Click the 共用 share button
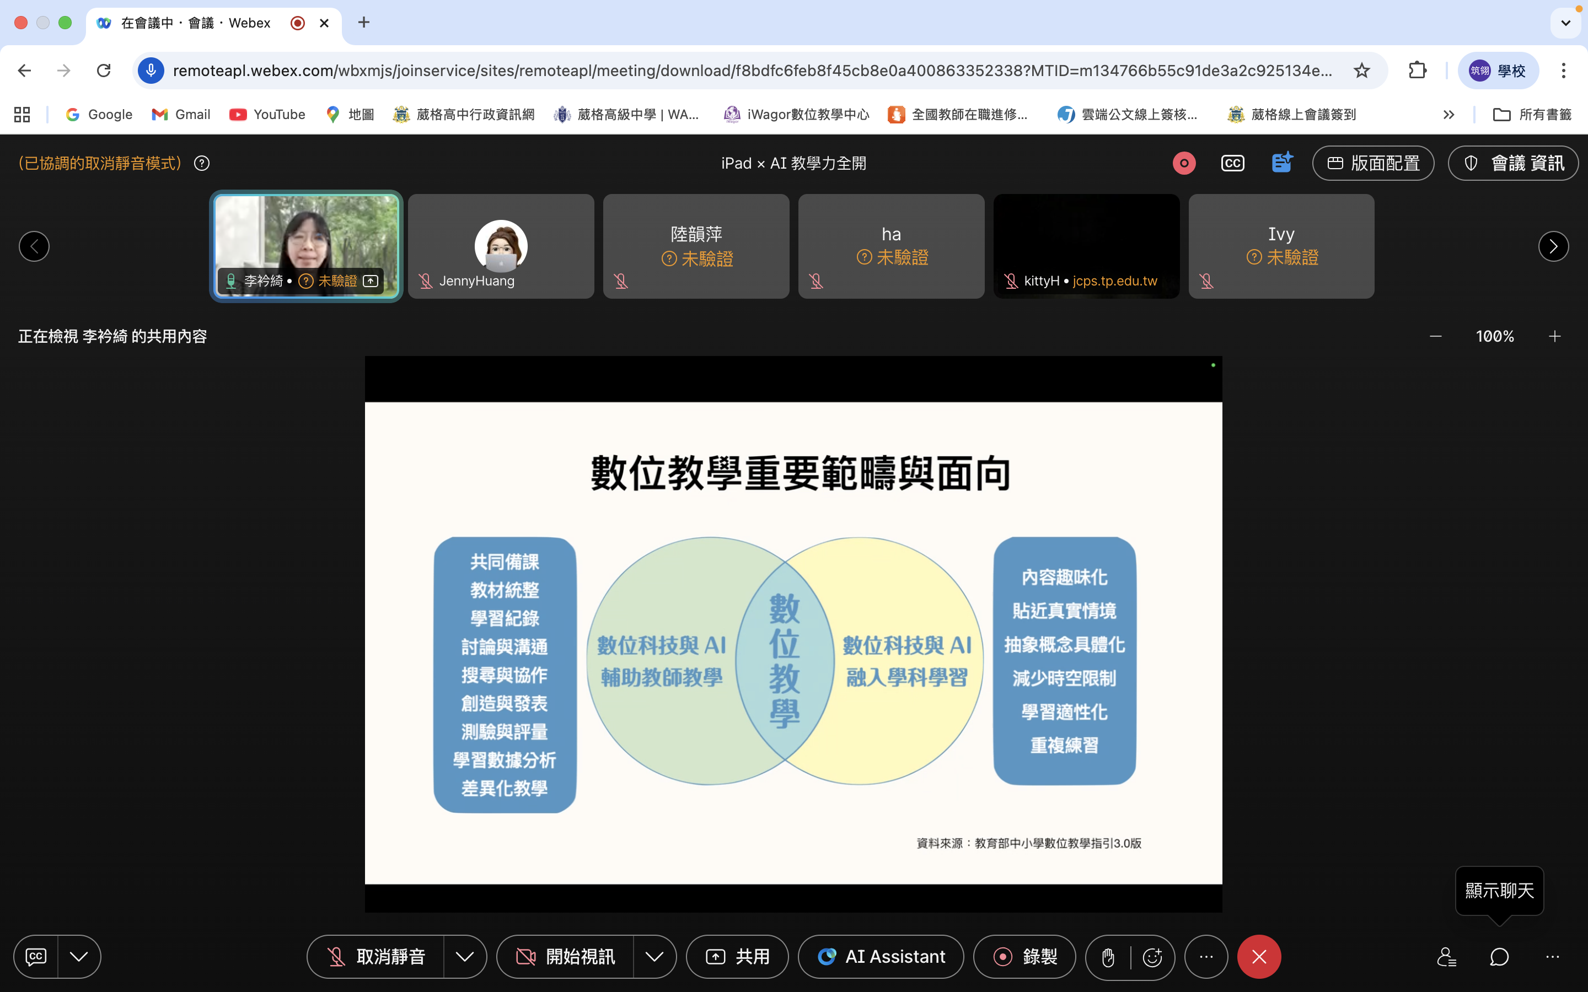 tap(738, 957)
